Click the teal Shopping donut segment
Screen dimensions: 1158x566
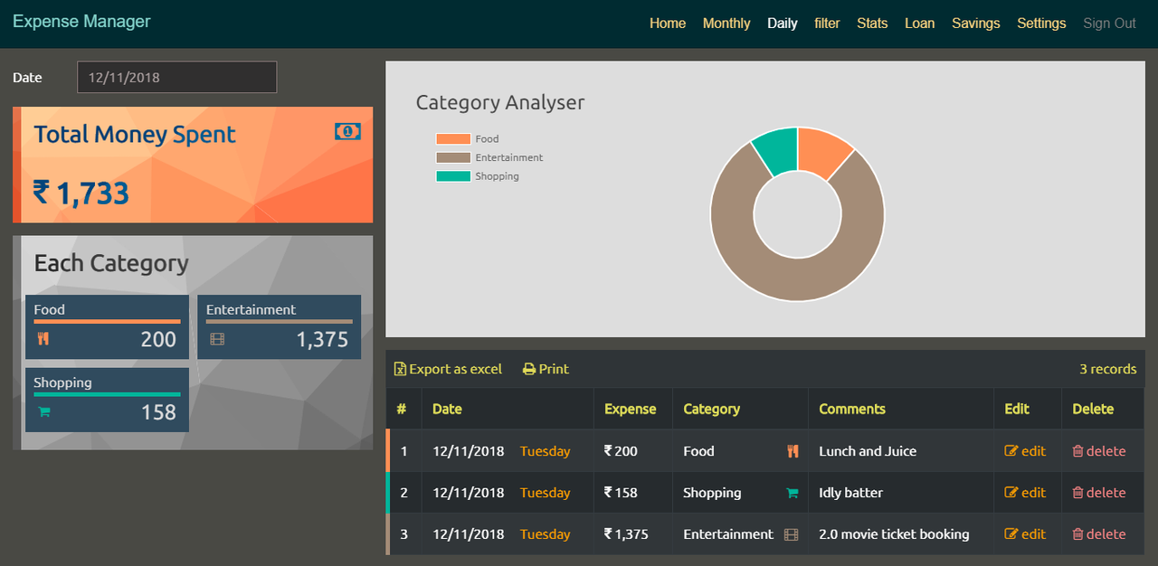(778, 149)
